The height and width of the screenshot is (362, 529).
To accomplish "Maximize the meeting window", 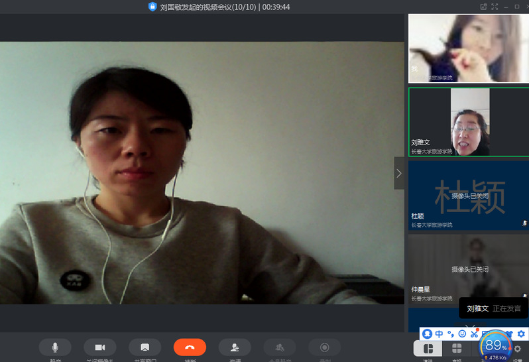I will tap(517, 7).
